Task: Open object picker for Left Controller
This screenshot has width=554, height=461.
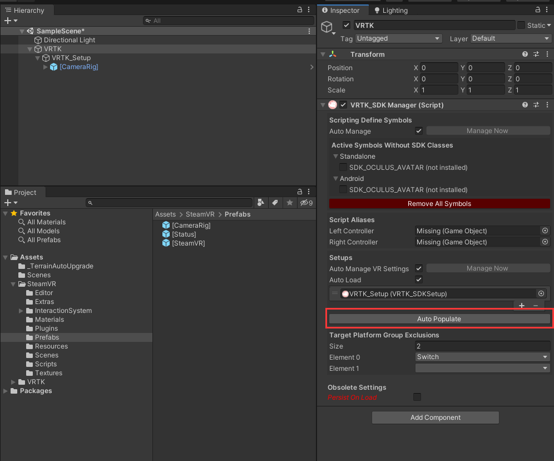Action: [545, 230]
